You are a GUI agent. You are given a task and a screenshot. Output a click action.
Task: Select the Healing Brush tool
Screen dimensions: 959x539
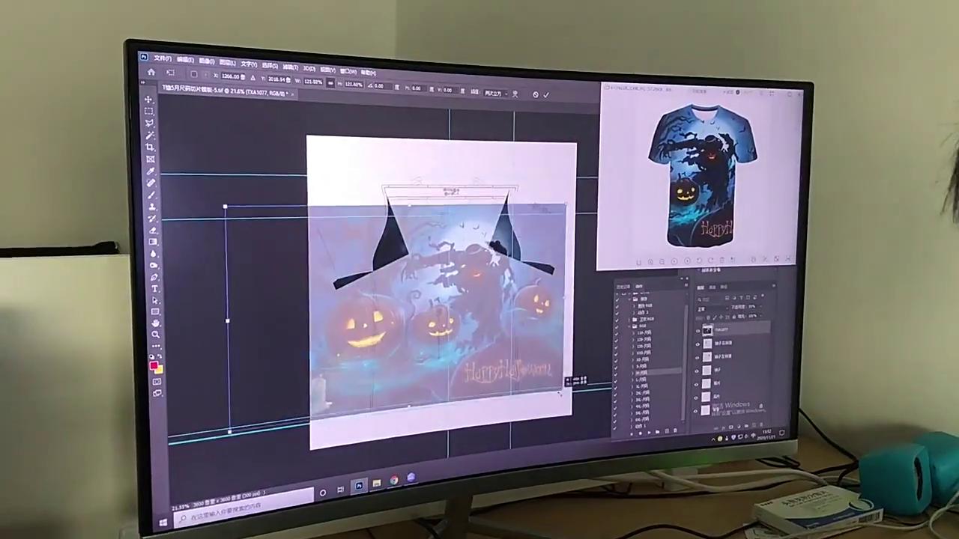click(x=151, y=182)
